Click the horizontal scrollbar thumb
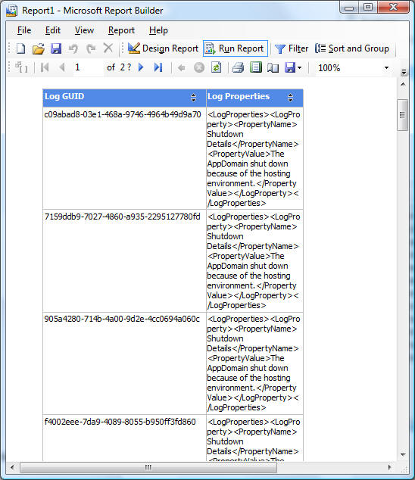This screenshot has width=415, height=480. pos(148,467)
